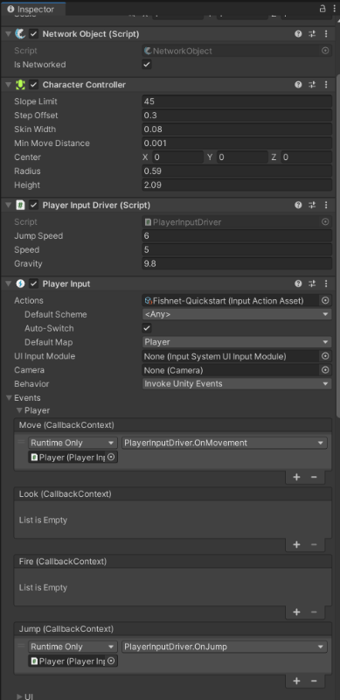Image resolution: width=340 pixels, height=700 pixels.
Task: Pick object for UI Input Module field
Action: click(x=325, y=356)
